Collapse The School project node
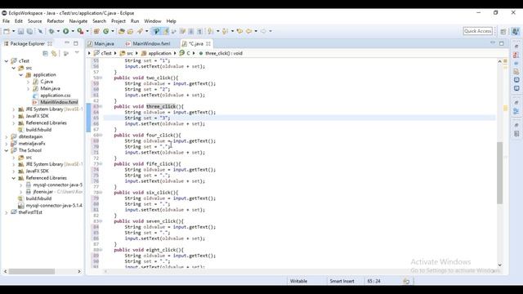 pos(7,150)
